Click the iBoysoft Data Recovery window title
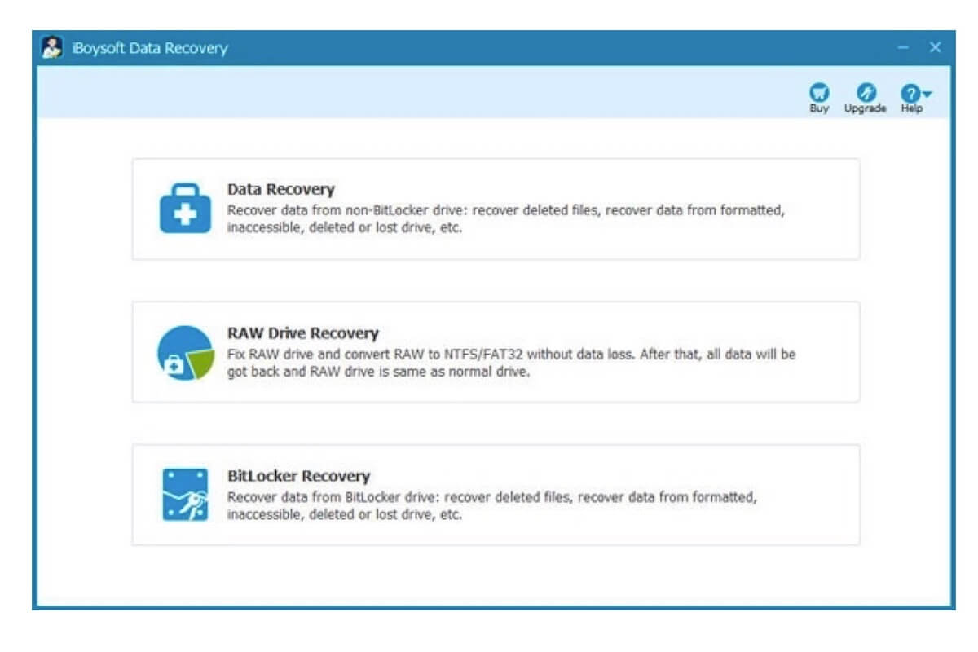978x652 pixels. (150, 48)
